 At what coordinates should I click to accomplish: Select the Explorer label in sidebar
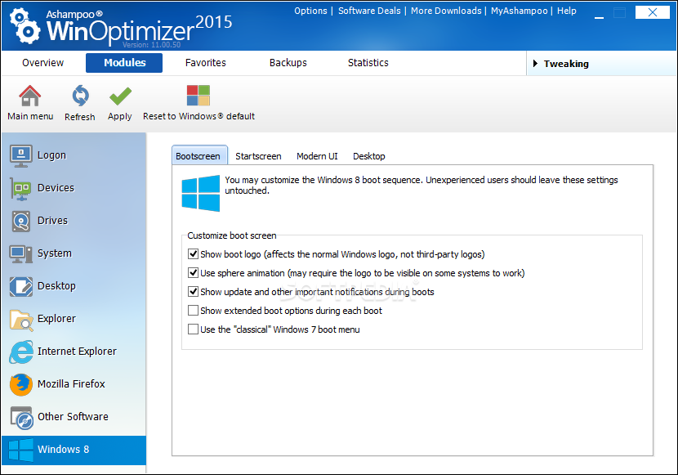point(56,319)
